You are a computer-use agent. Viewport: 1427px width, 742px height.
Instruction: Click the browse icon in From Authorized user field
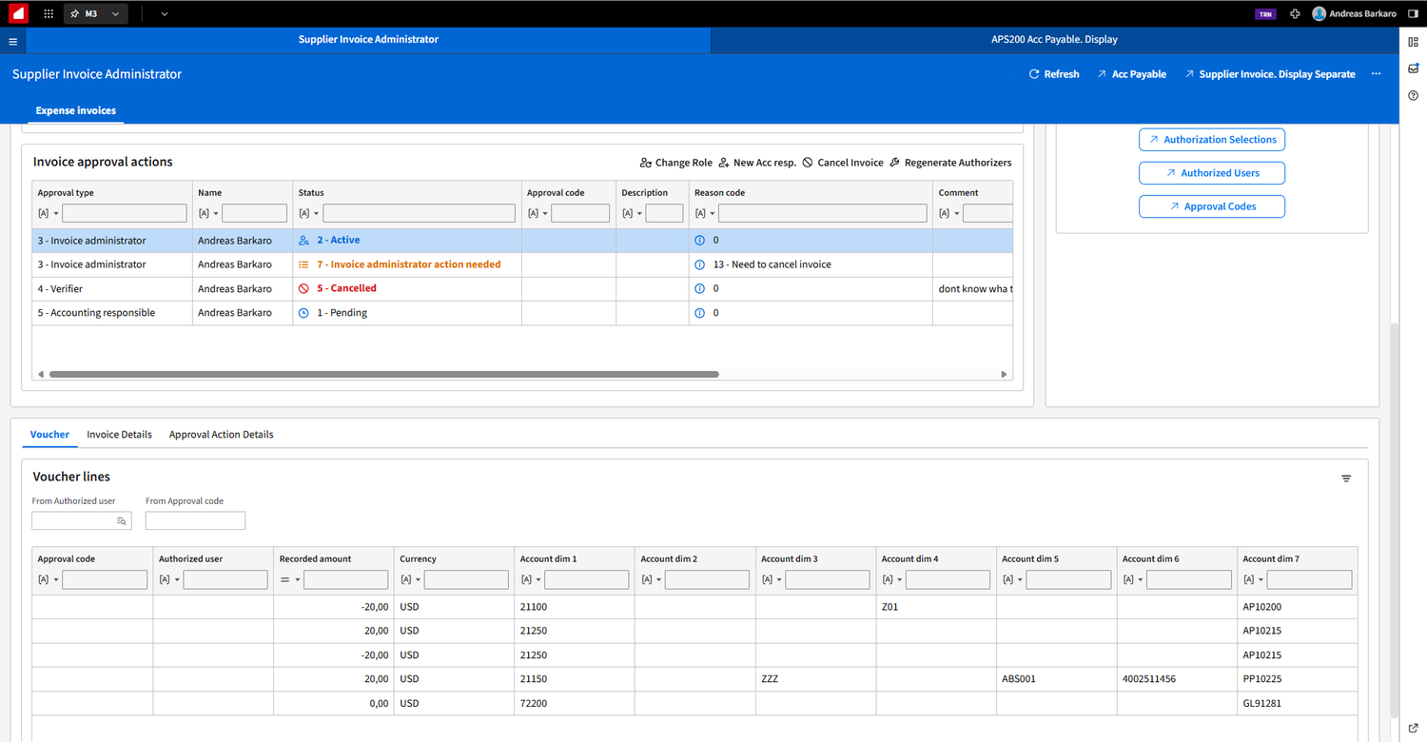click(x=122, y=520)
